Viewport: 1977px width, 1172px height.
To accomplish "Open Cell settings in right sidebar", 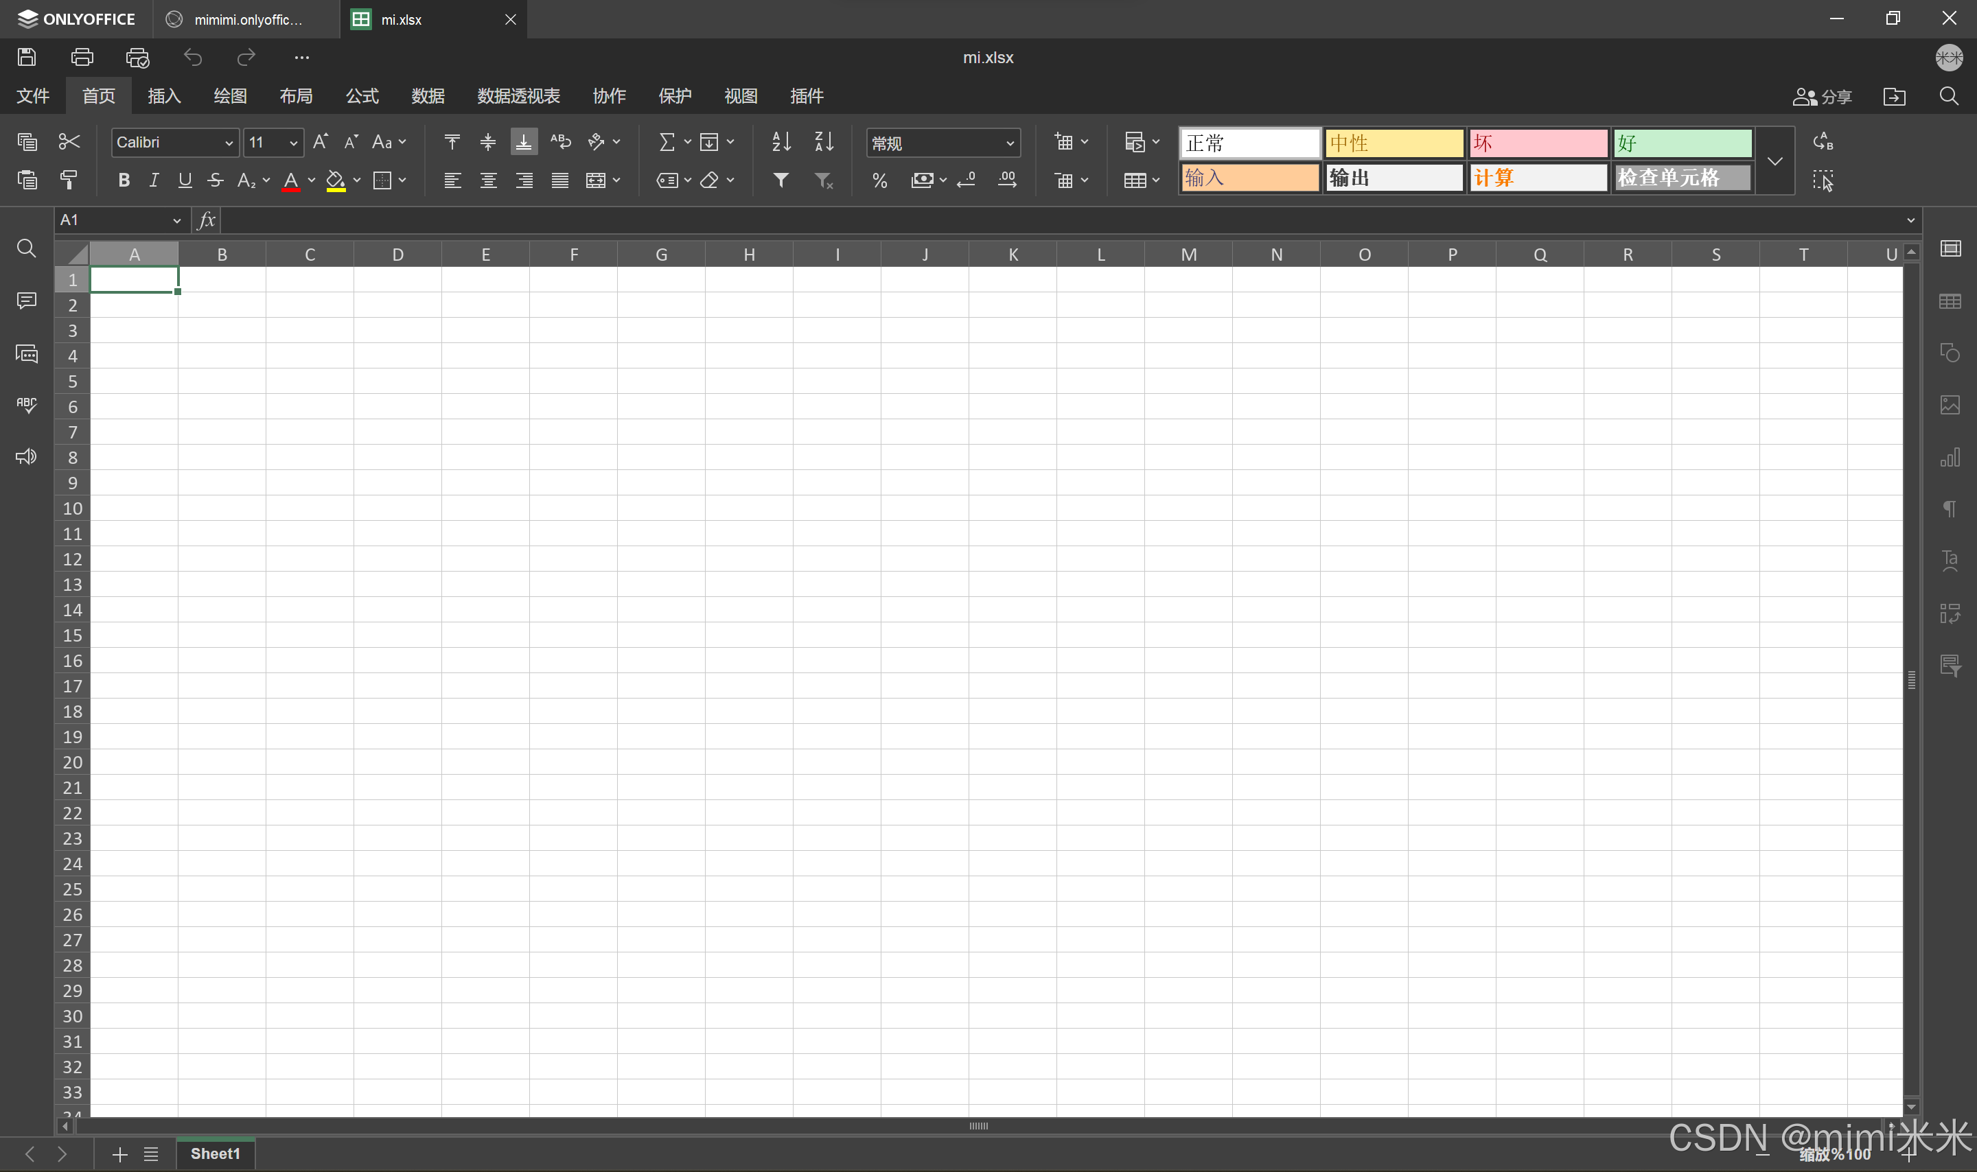I will point(1950,249).
